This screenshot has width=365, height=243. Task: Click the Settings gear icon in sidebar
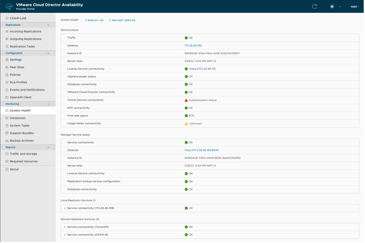[7, 60]
